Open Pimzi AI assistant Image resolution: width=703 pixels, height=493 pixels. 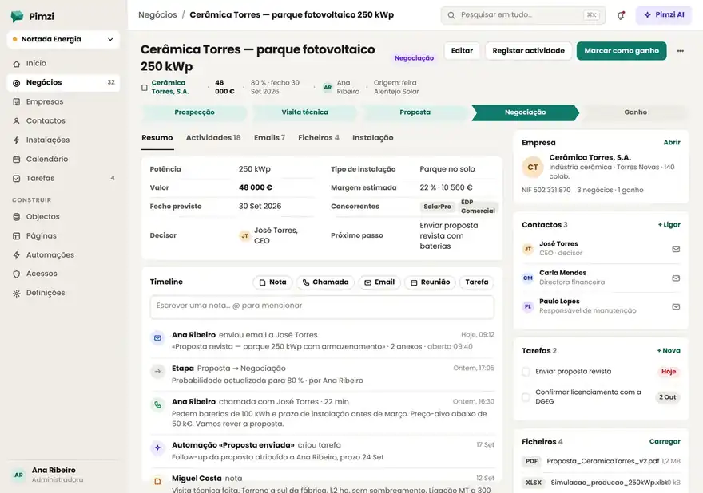[x=664, y=15]
